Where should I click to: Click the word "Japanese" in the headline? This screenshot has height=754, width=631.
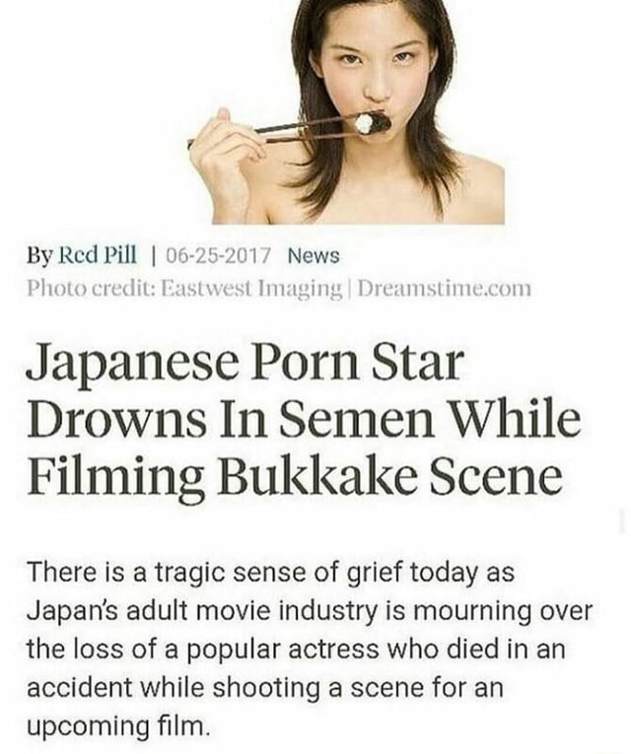point(132,363)
